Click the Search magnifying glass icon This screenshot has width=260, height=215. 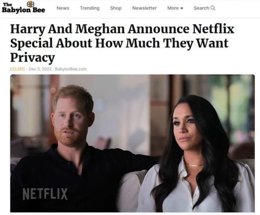coord(213,8)
